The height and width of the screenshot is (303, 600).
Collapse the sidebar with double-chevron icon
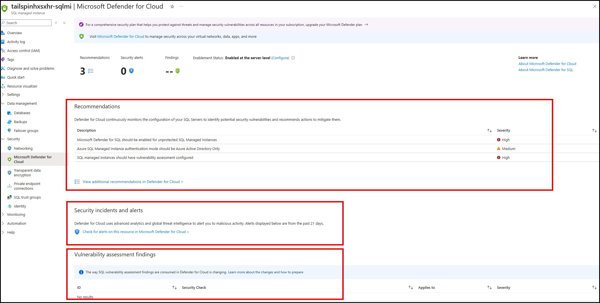(64, 23)
